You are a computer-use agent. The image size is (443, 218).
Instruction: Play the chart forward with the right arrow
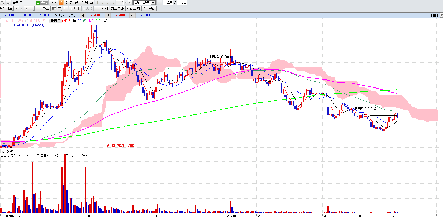pos(27,9)
